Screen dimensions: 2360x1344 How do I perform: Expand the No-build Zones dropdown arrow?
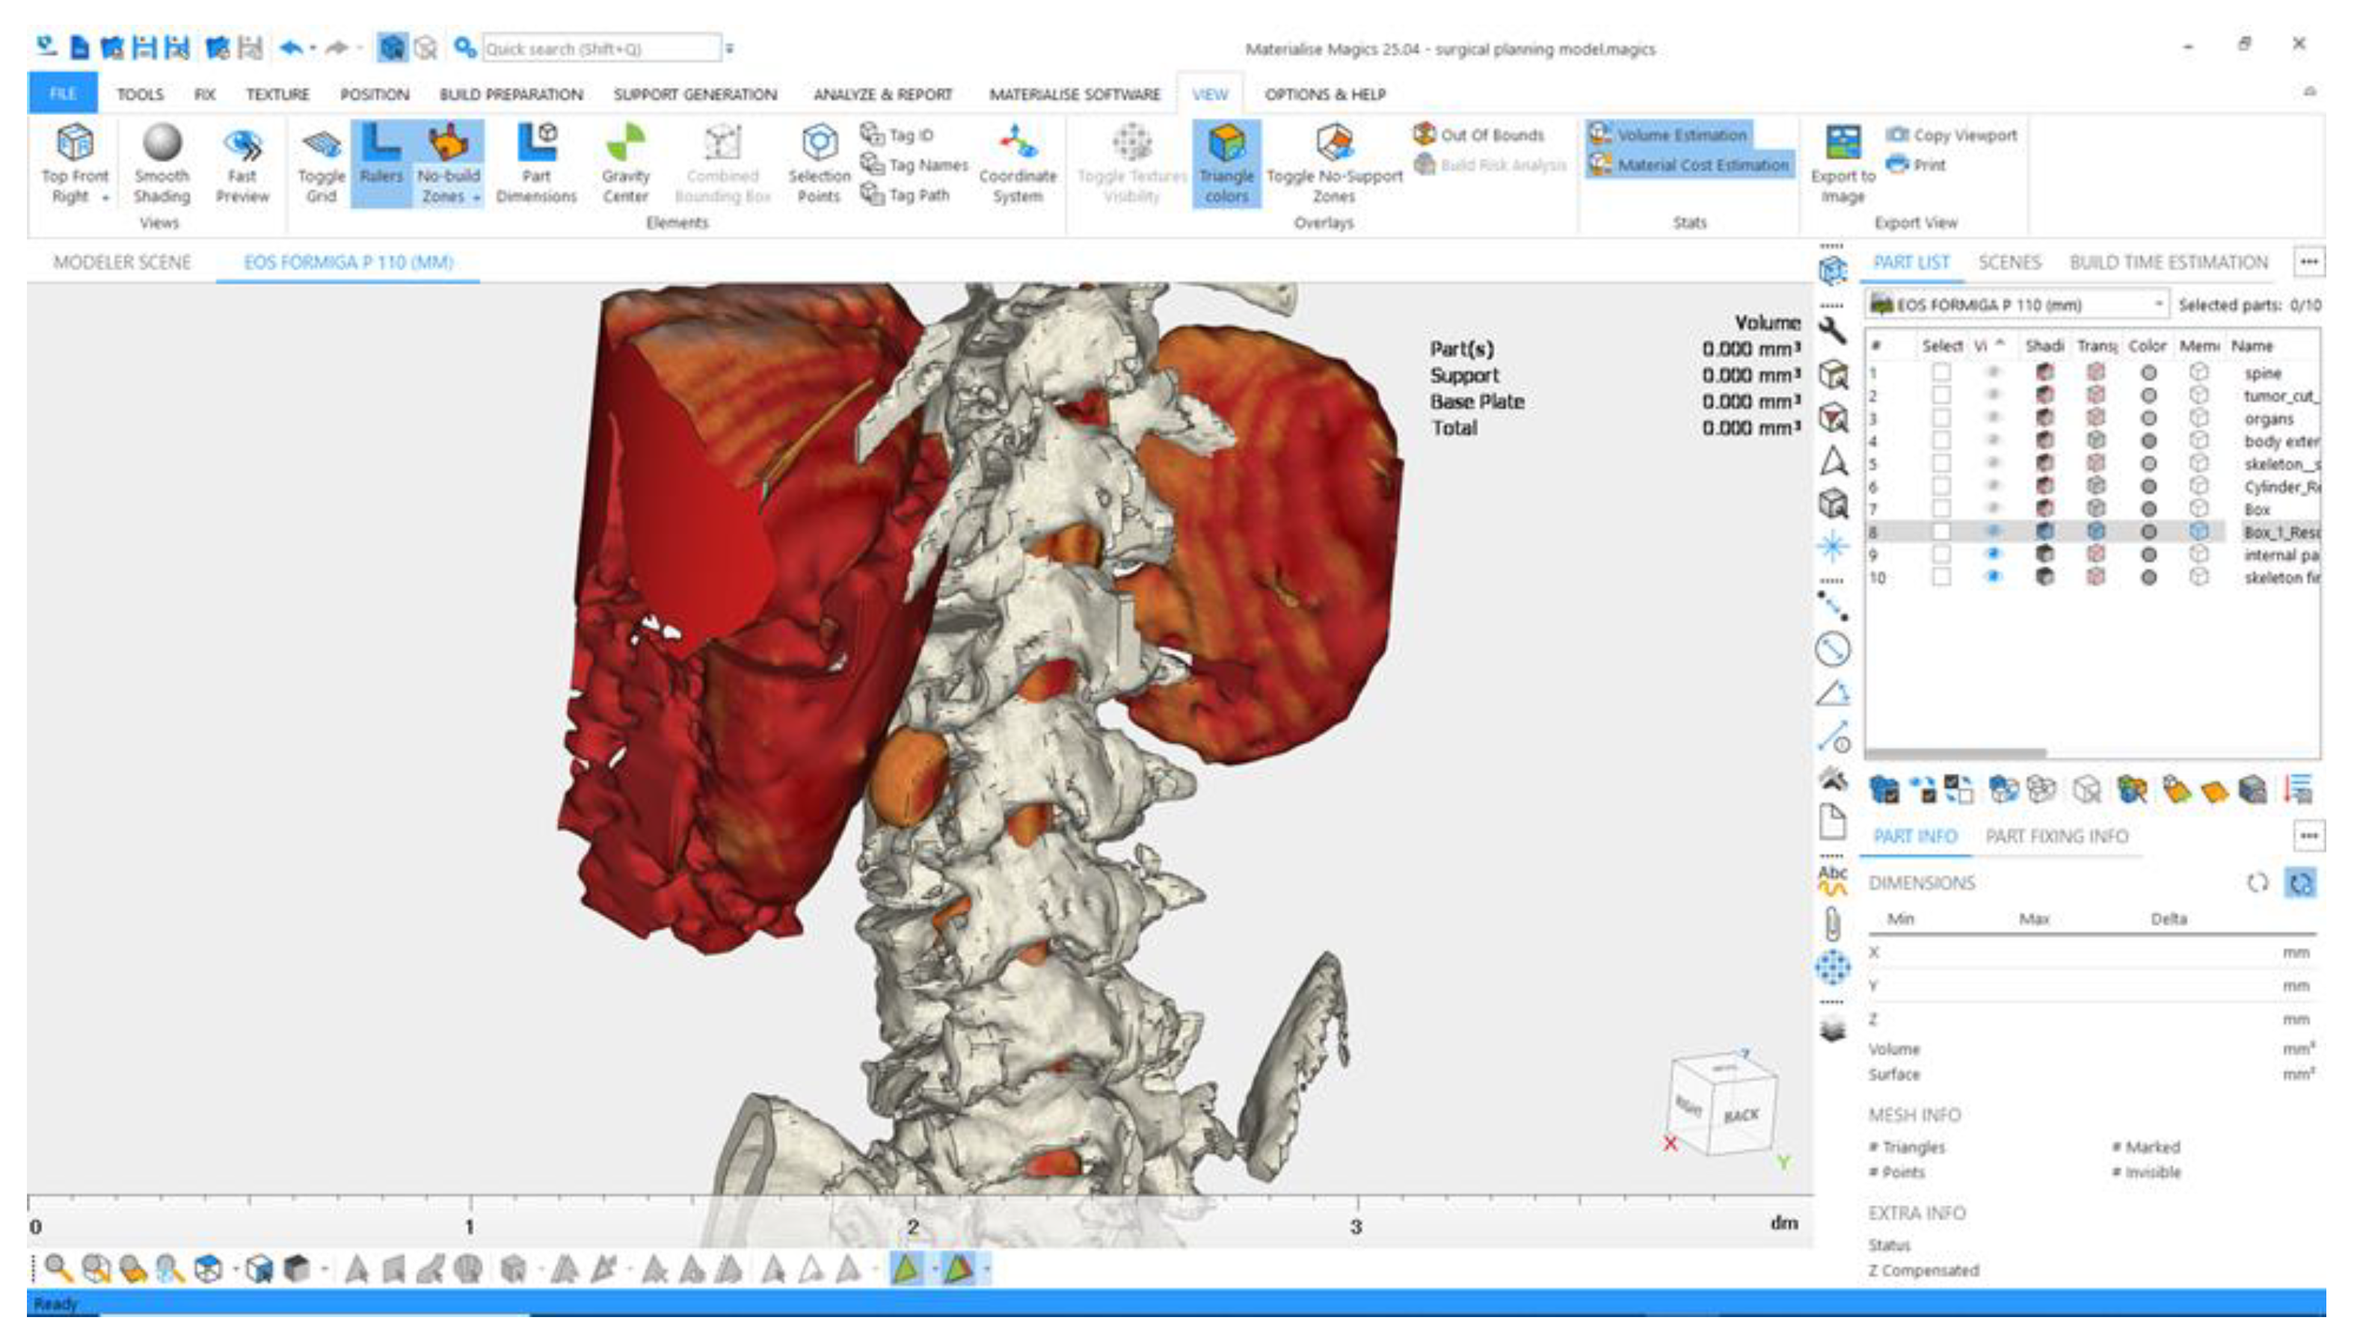pos(476,197)
